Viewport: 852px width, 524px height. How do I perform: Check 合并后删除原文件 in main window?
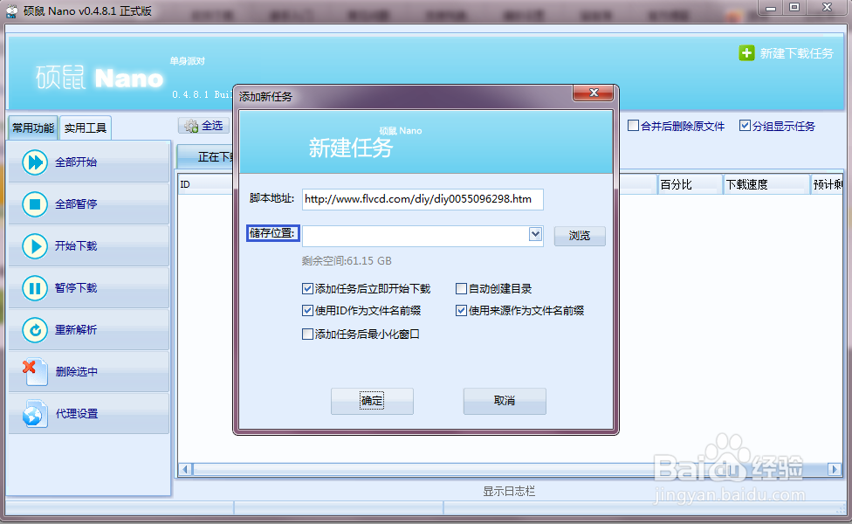tap(633, 126)
